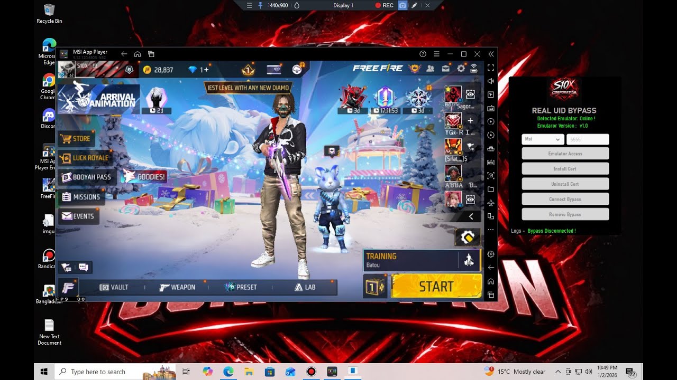The image size is (677, 380).
Task: Open the guild crown emblem icon
Action: click(415, 69)
